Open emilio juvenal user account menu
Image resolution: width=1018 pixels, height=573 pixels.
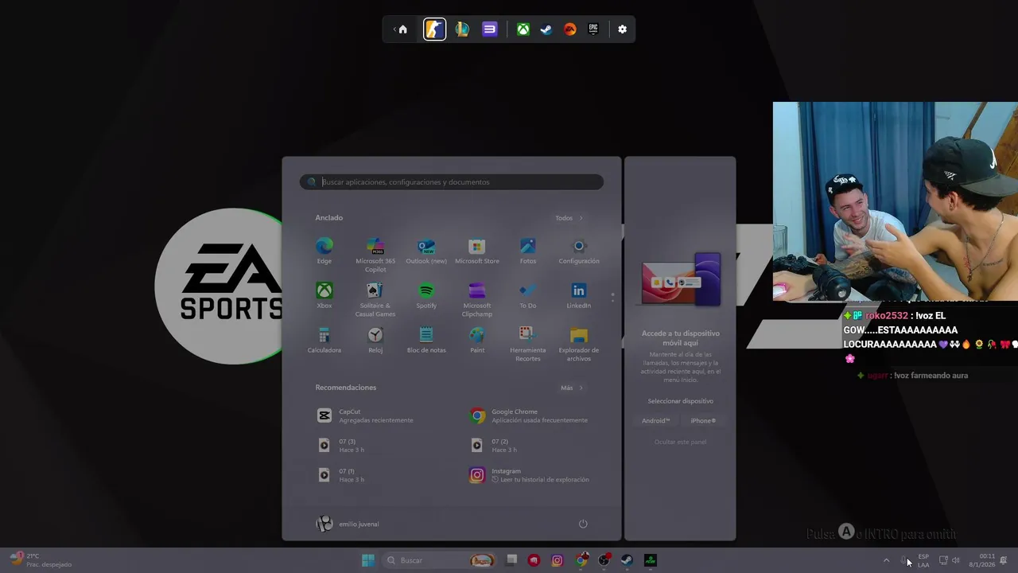coord(348,524)
